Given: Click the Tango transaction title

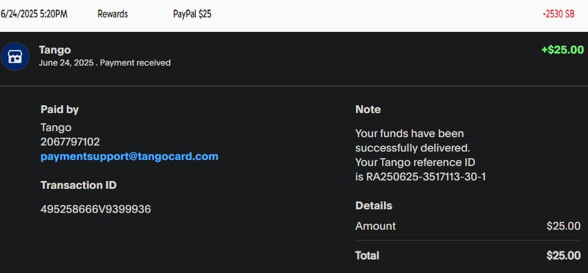Looking at the screenshot, I should click(55, 50).
